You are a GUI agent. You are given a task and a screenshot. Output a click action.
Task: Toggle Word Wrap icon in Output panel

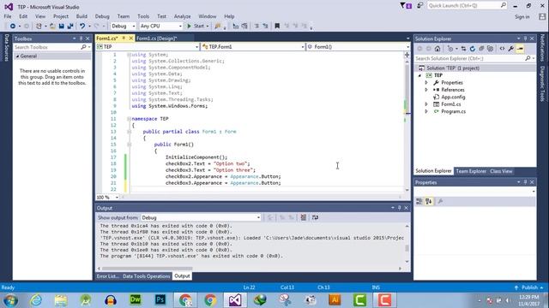[x=315, y=217]
